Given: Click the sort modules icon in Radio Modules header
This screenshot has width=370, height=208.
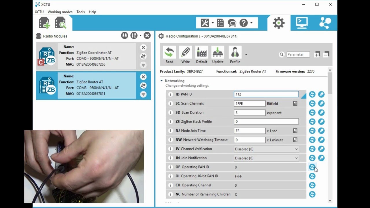Looking at the screenshot, I should point(134,36).
